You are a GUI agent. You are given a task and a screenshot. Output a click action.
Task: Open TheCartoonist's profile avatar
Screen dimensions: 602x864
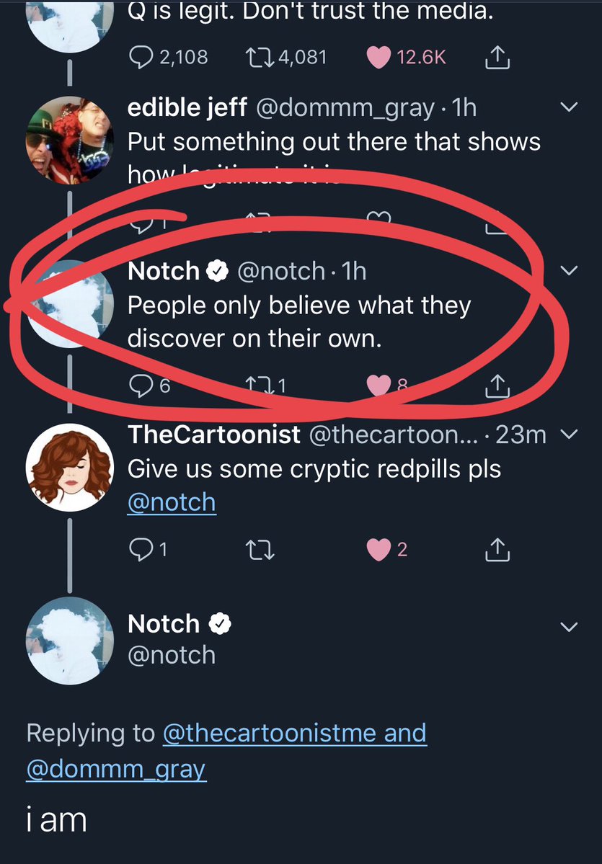coord(70,468)
